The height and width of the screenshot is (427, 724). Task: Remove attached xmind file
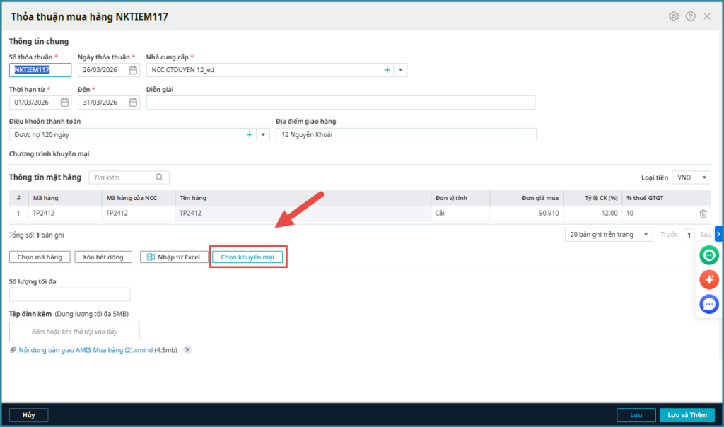click(x=187, y=350)
